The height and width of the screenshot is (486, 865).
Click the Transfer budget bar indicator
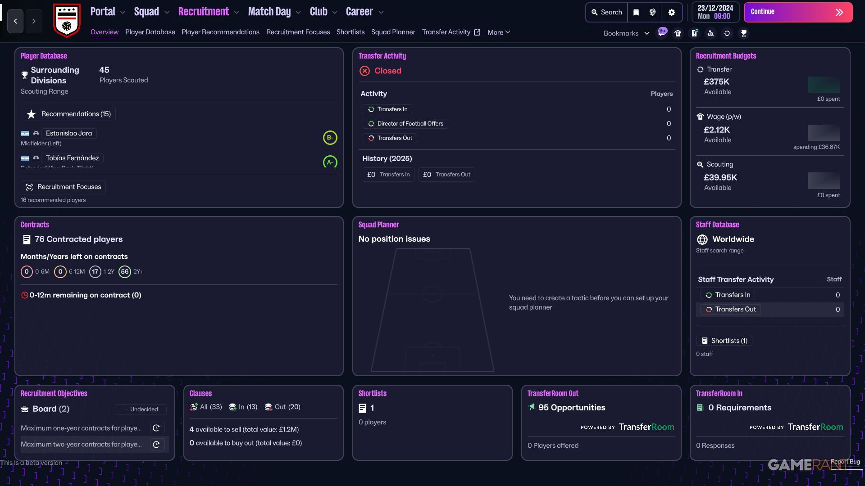pyautogui.click(x=824, y=85)
